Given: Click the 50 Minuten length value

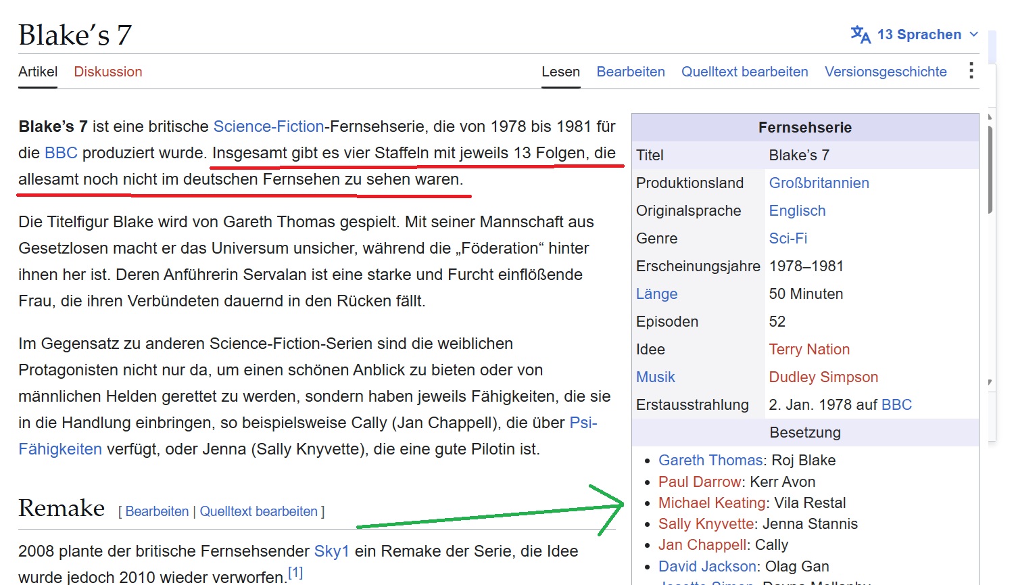Looking at the screenshot, I should click(806, 294).
